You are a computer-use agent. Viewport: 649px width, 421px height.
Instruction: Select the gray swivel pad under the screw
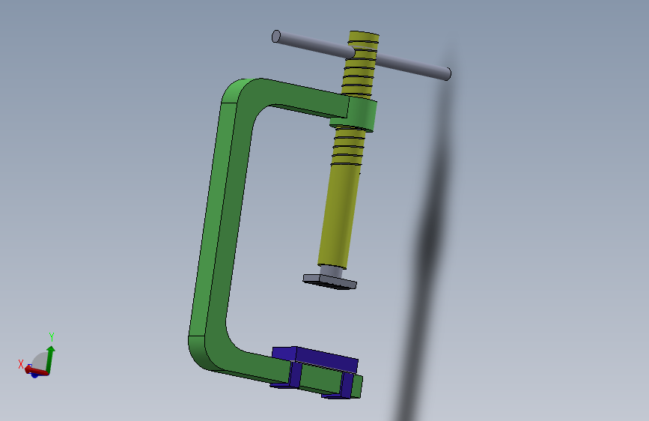click(329, 281)
